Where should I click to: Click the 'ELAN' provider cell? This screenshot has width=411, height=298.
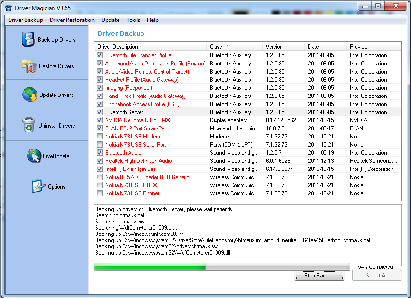[356, 128]
